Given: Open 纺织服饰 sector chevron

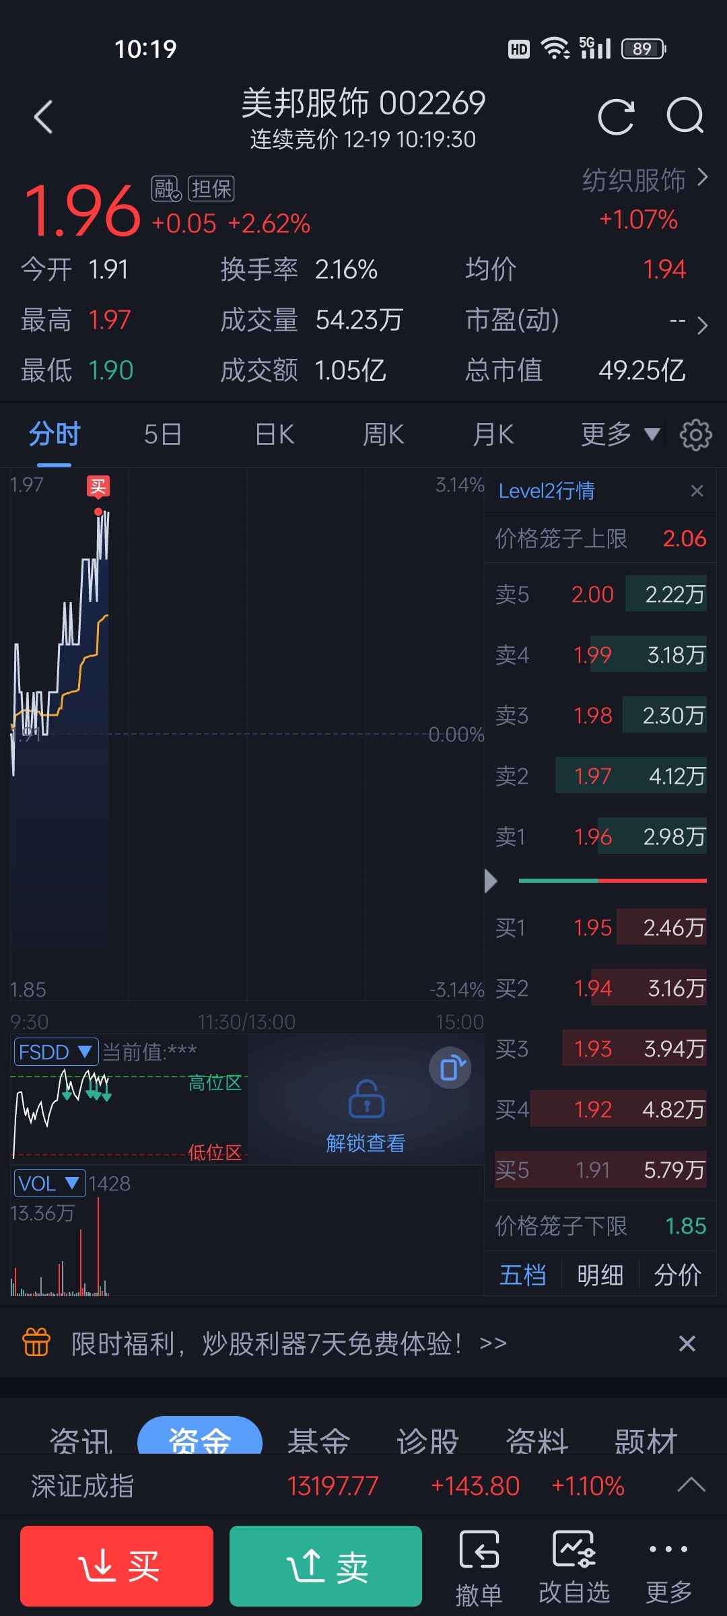Looking at the screenshot, I should tap(702, 177).
